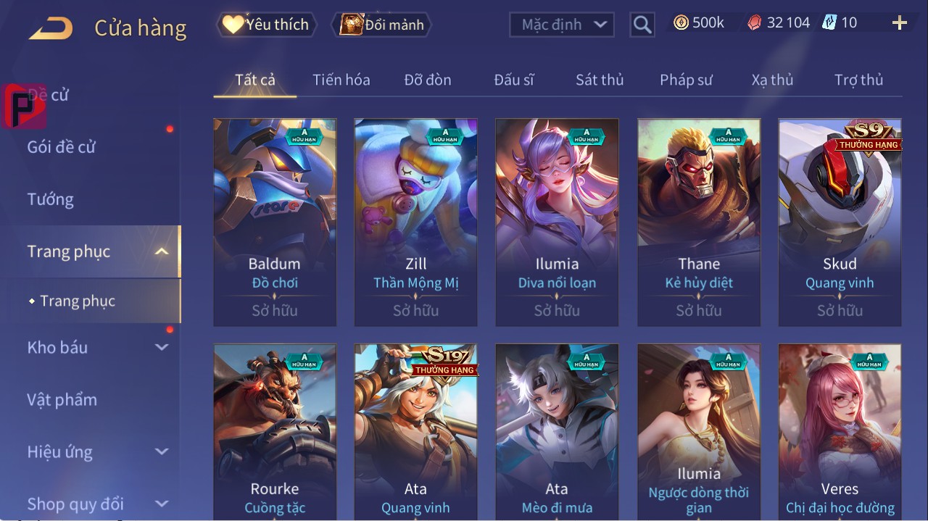Click the golden back arrow icon
This screenshot has width=928, height=521.
coord(51,29)
